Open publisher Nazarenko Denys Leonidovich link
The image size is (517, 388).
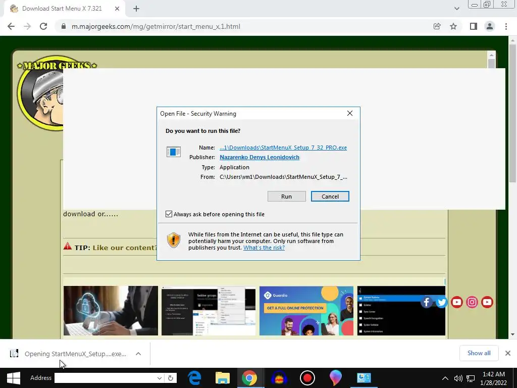pos(260,157)
